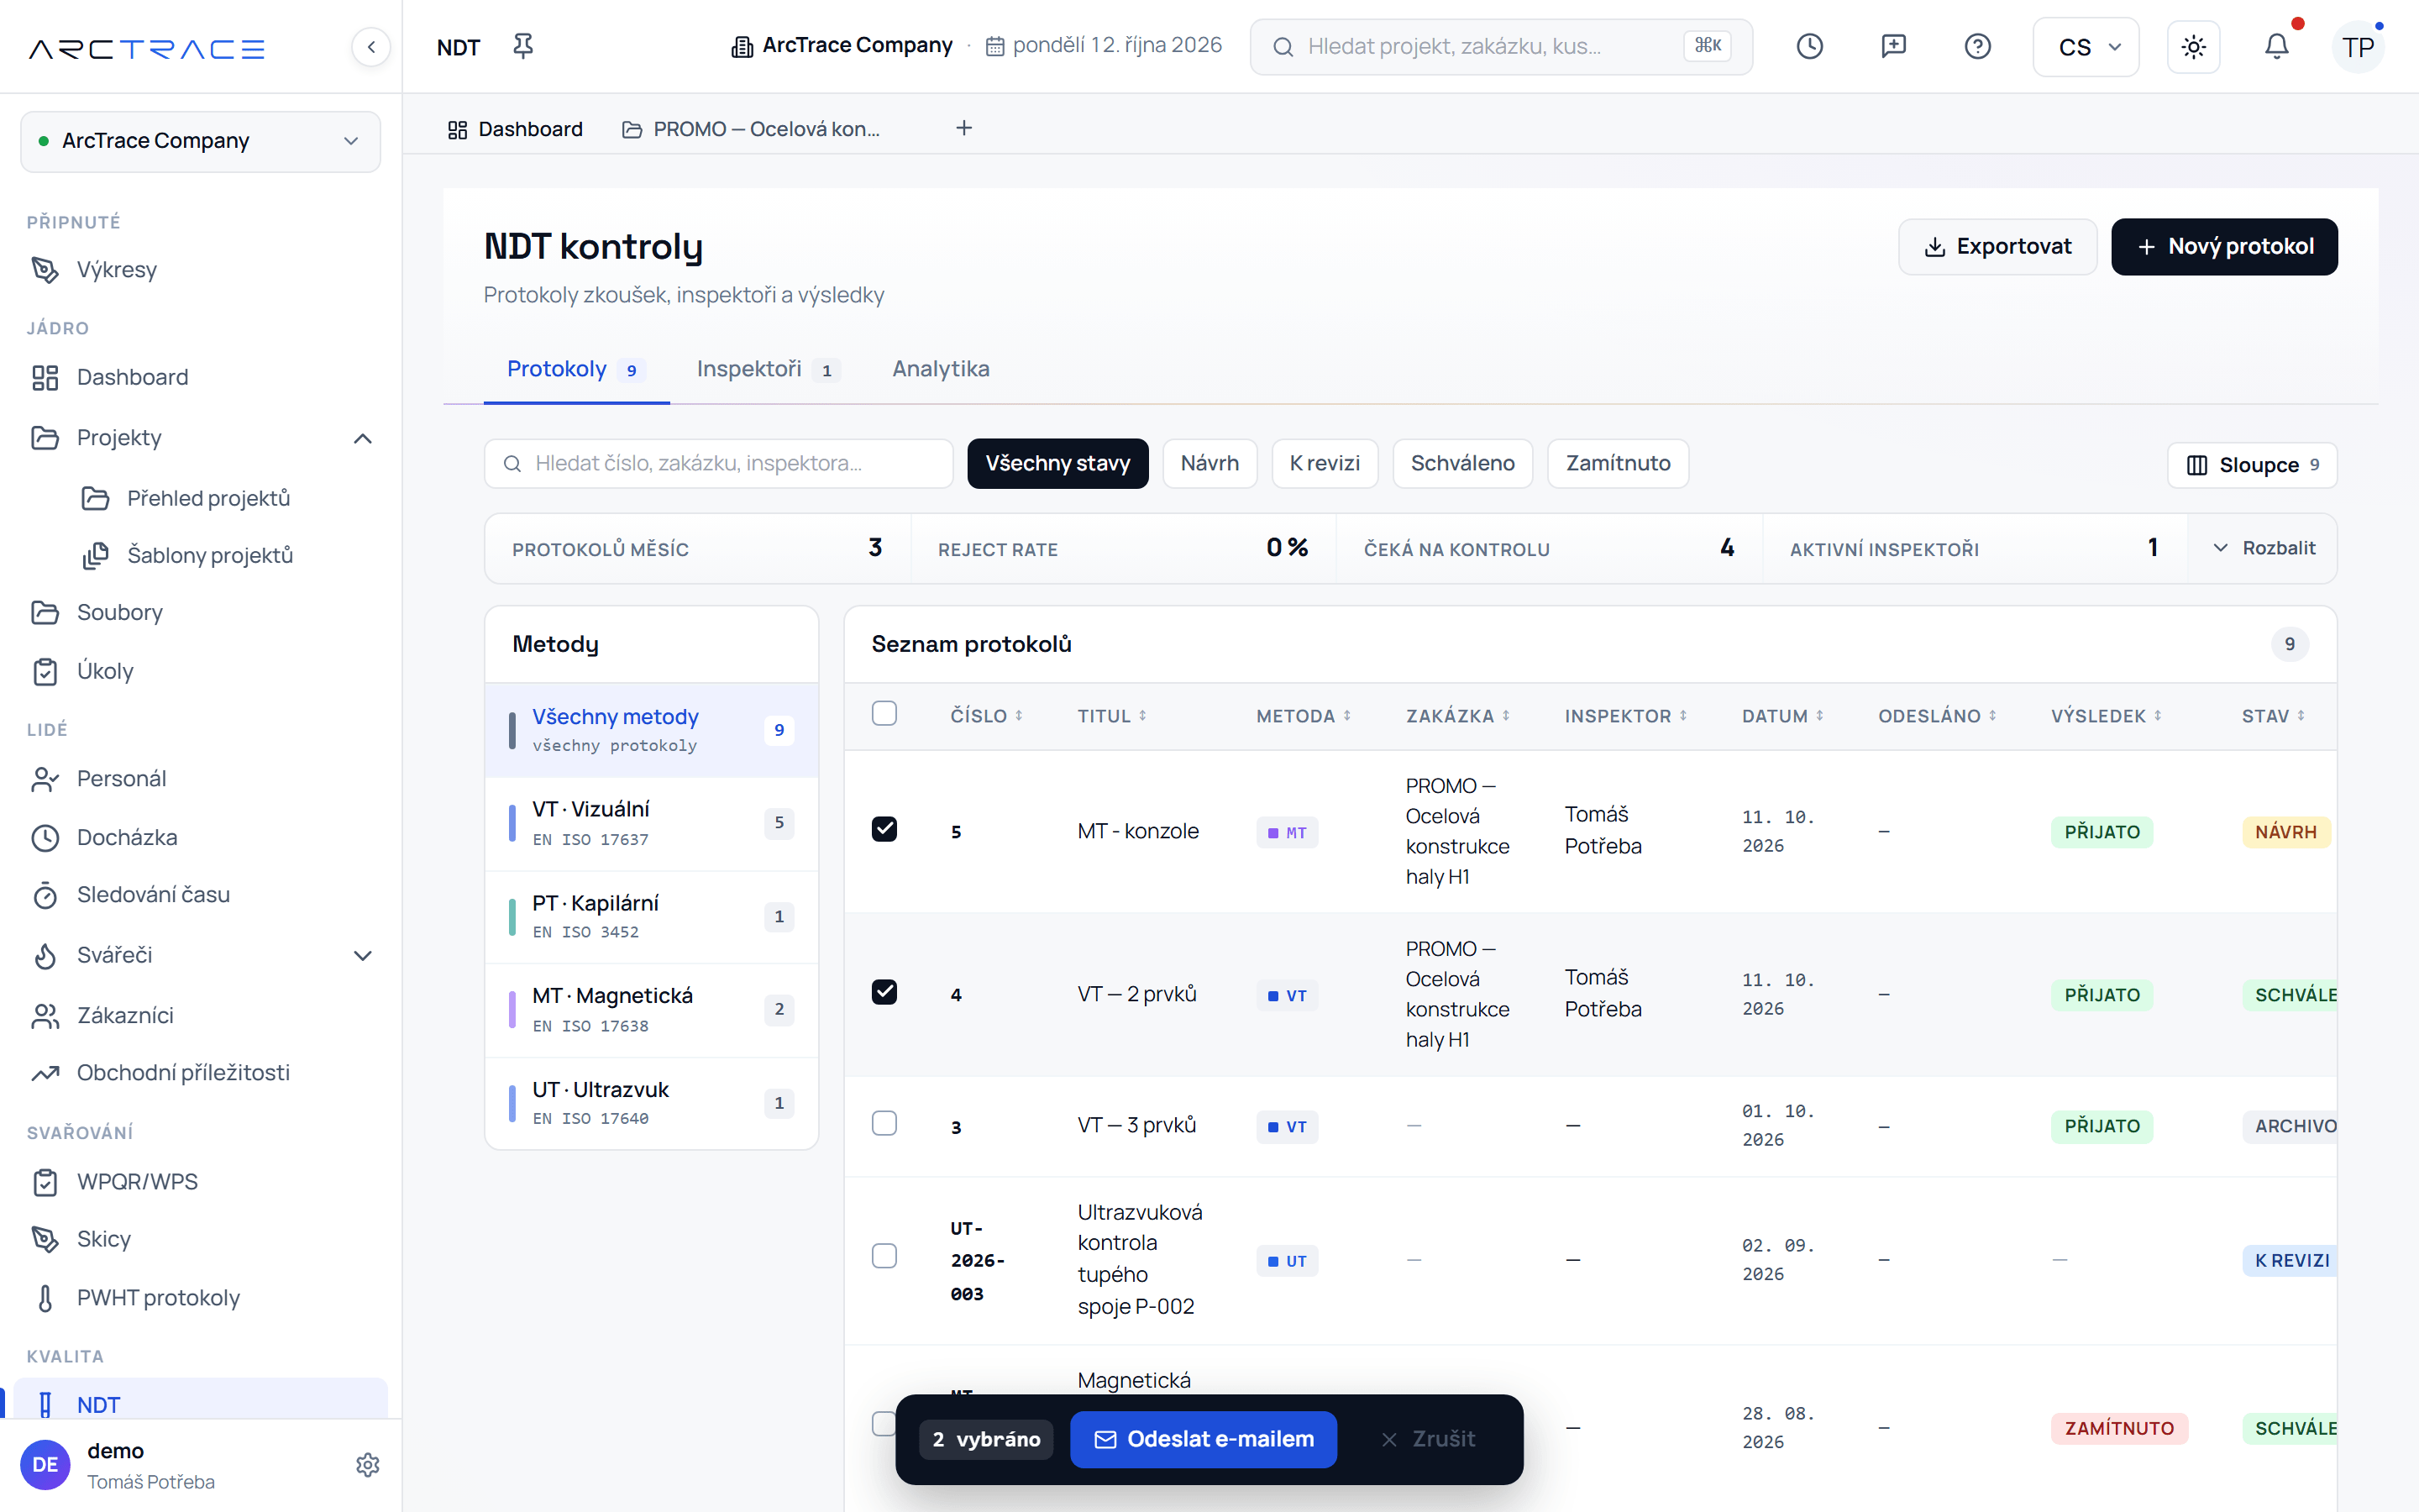Open Úkoly in the sidebar
2419x1512 pixels.
(x=200, y=671)
